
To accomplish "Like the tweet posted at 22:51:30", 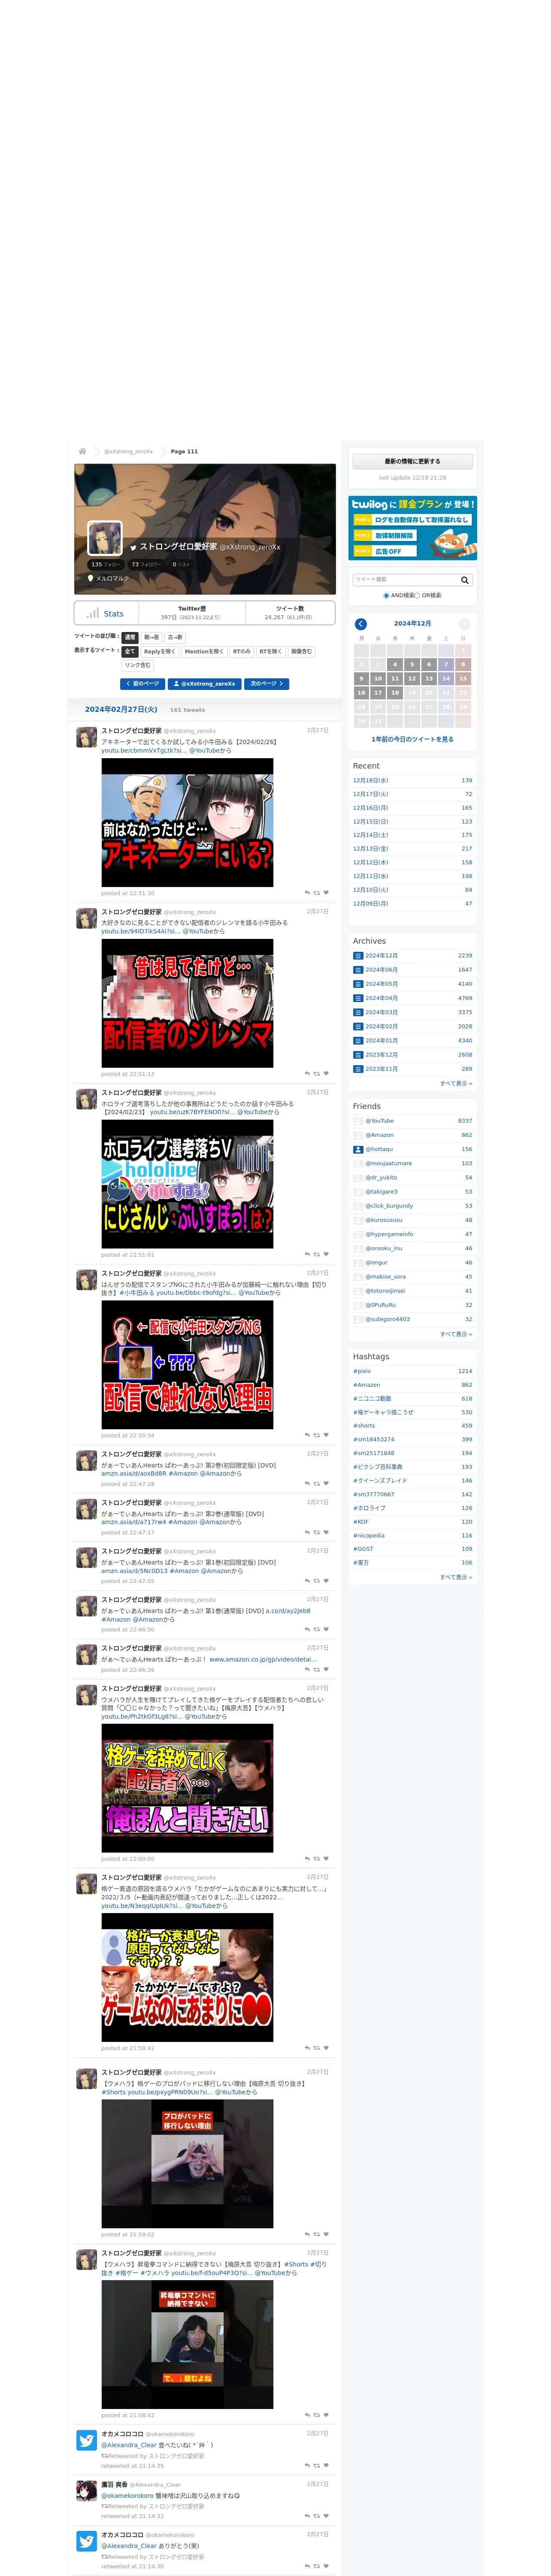I will (326, 893).
